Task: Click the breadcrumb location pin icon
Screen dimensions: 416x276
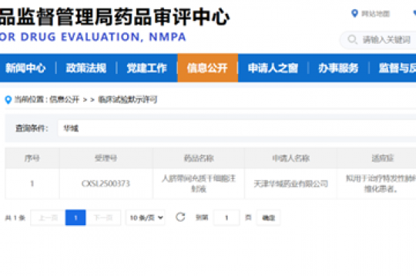Action: point(8,100)
